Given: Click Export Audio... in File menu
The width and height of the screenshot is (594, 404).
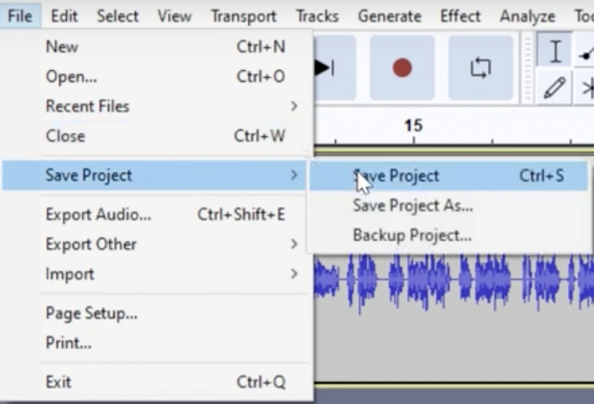Looking at the screenshot, I should (98, 214).
